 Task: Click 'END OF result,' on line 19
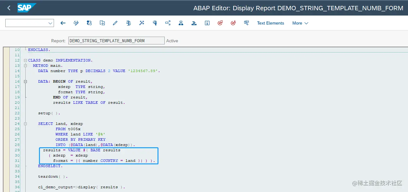[70, 97]
